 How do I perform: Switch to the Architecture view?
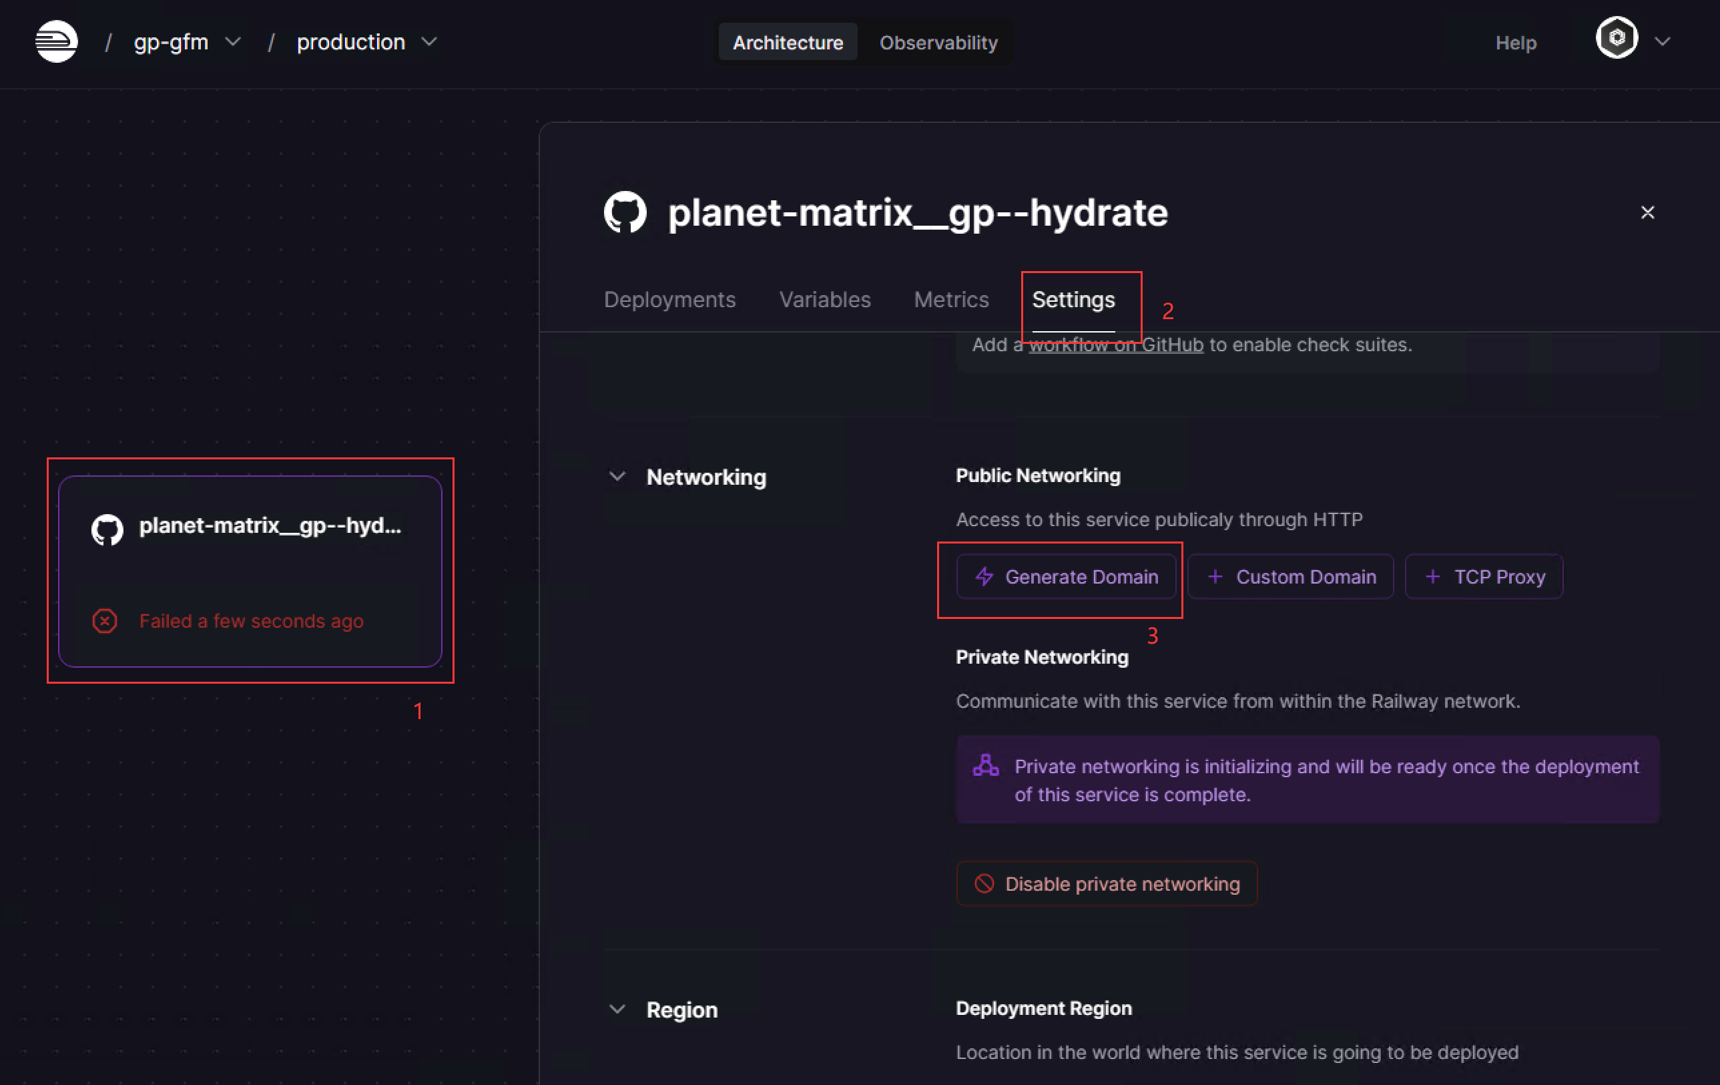(788, 42)
